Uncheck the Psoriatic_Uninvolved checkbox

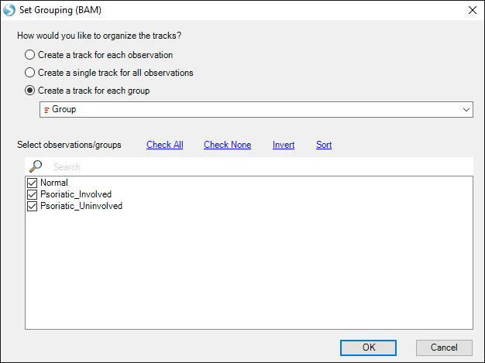click(x=33, y=206)
